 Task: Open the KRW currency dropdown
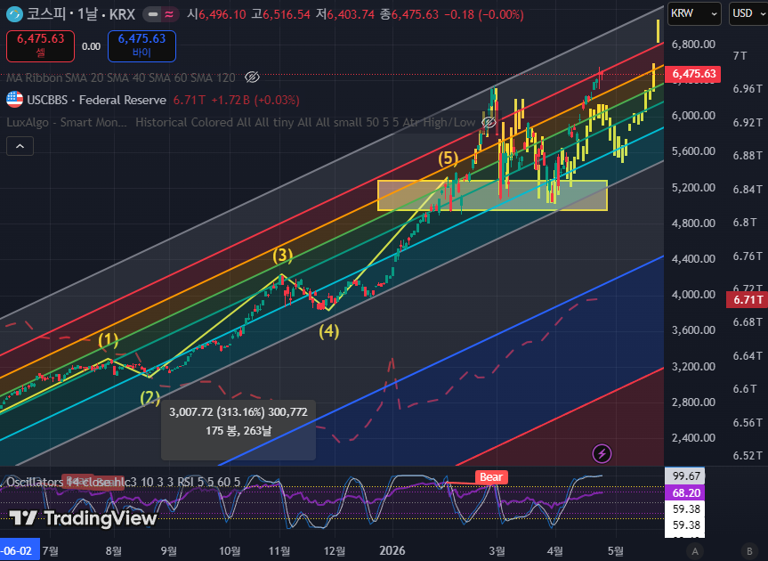pos(694,13)
